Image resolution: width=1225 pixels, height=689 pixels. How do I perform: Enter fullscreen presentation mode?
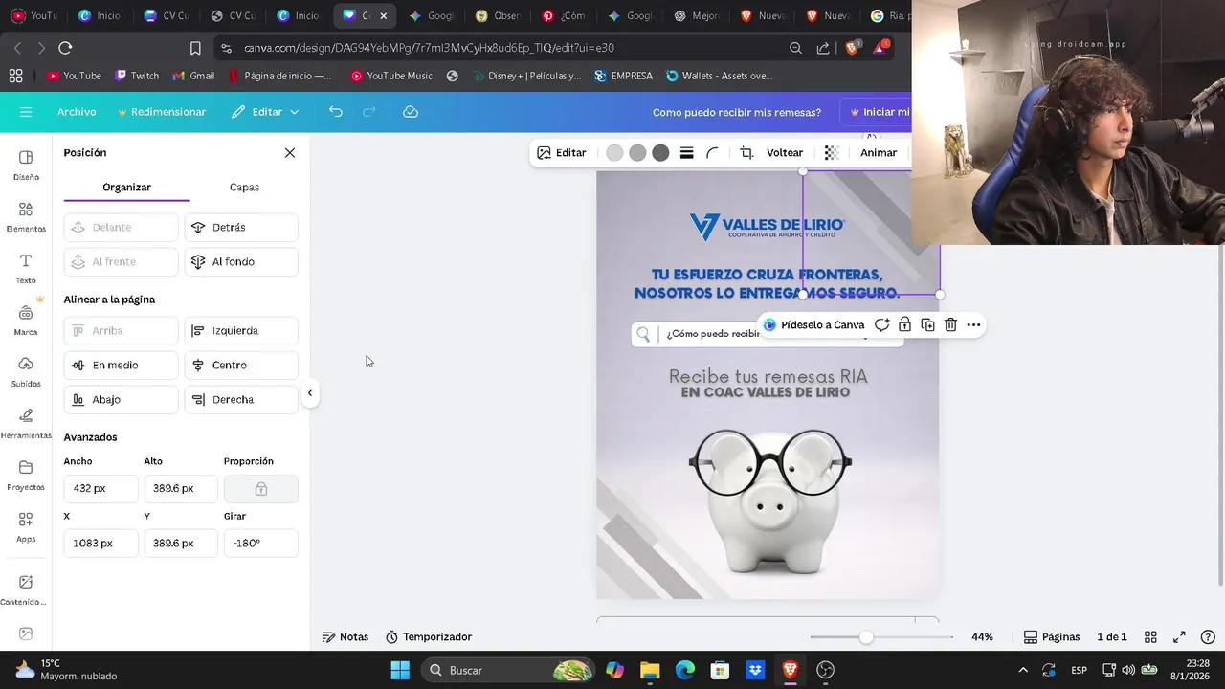1179,637
